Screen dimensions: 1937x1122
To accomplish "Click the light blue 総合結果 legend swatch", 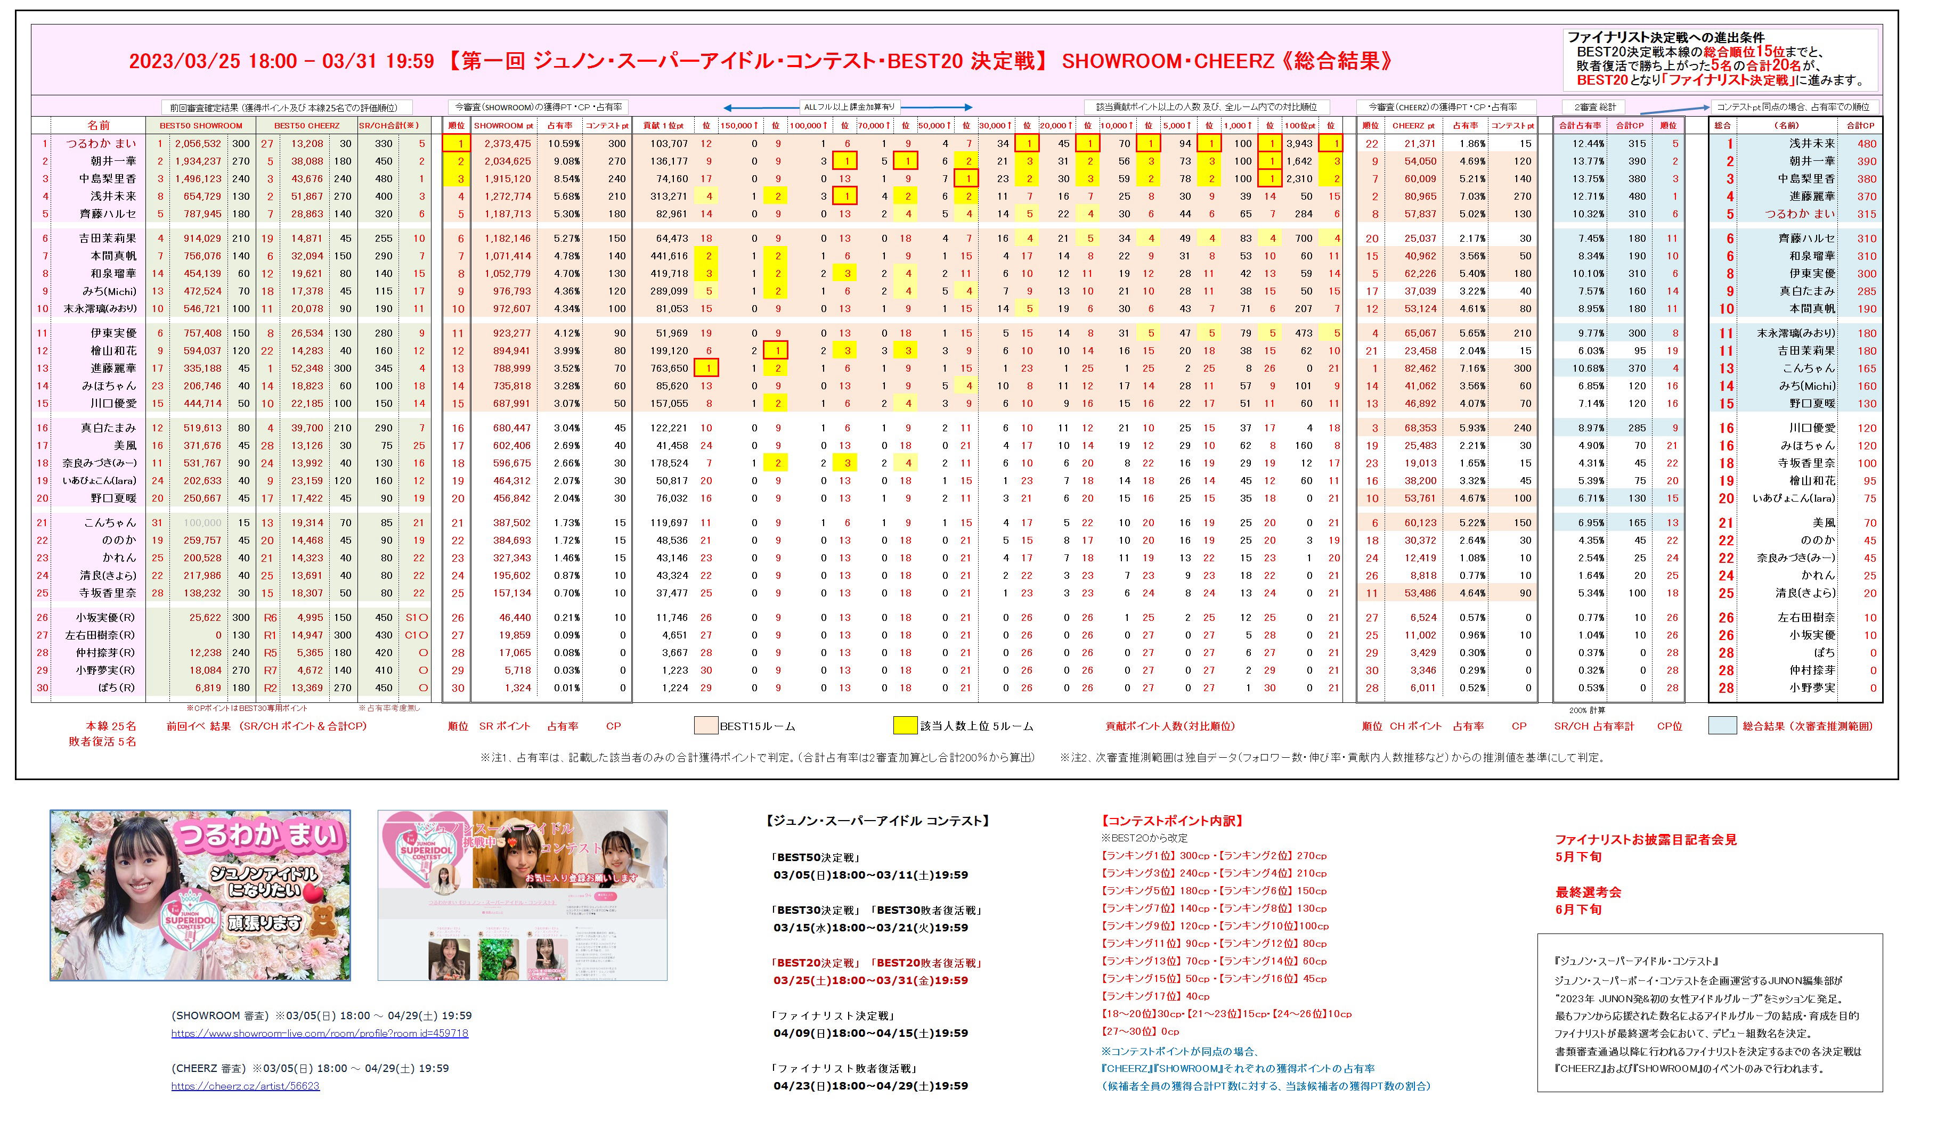I will tap(1722, 725).
